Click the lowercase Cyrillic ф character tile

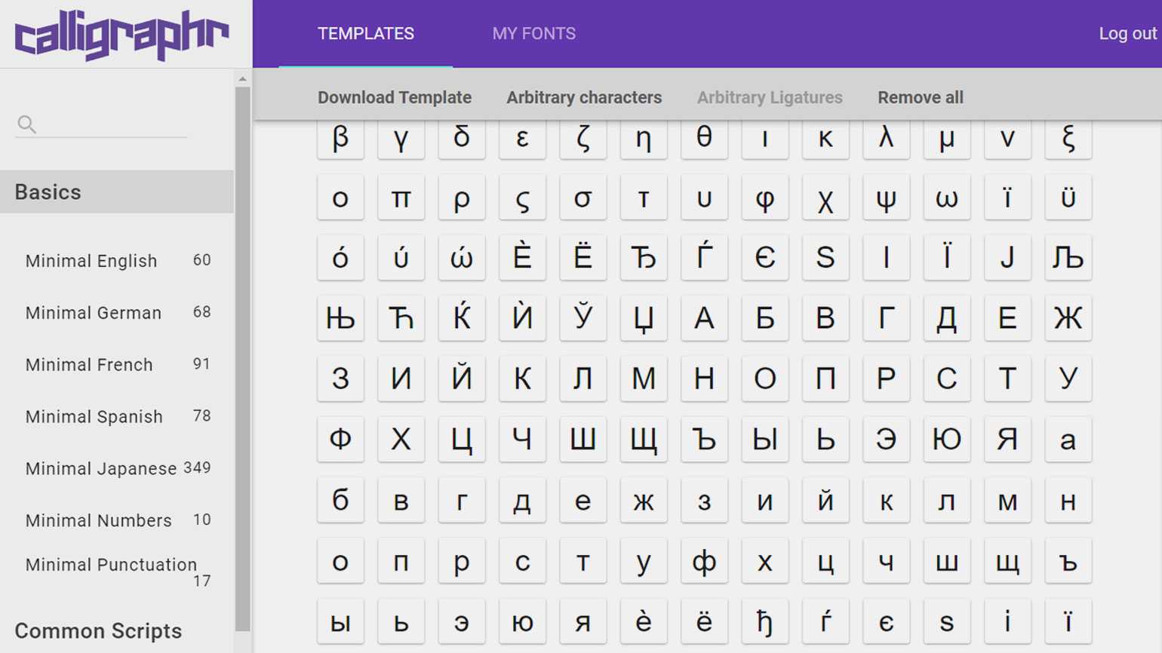point(703,561)
